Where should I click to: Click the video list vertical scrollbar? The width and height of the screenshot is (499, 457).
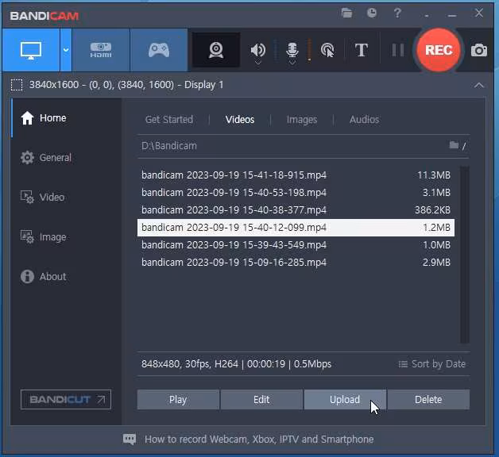465,255
